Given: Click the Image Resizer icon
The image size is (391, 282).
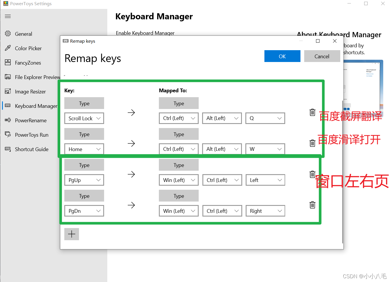Looking at the screenshot, I should pos(8,91).
